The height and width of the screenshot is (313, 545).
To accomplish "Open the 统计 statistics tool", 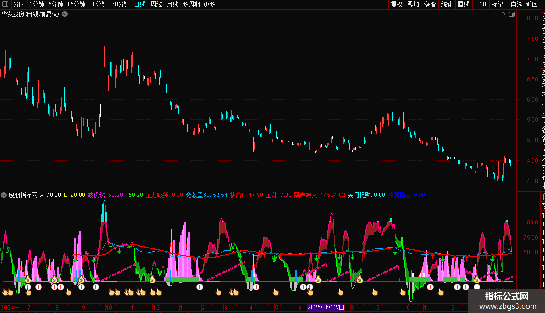I will (x=447, y=4).
